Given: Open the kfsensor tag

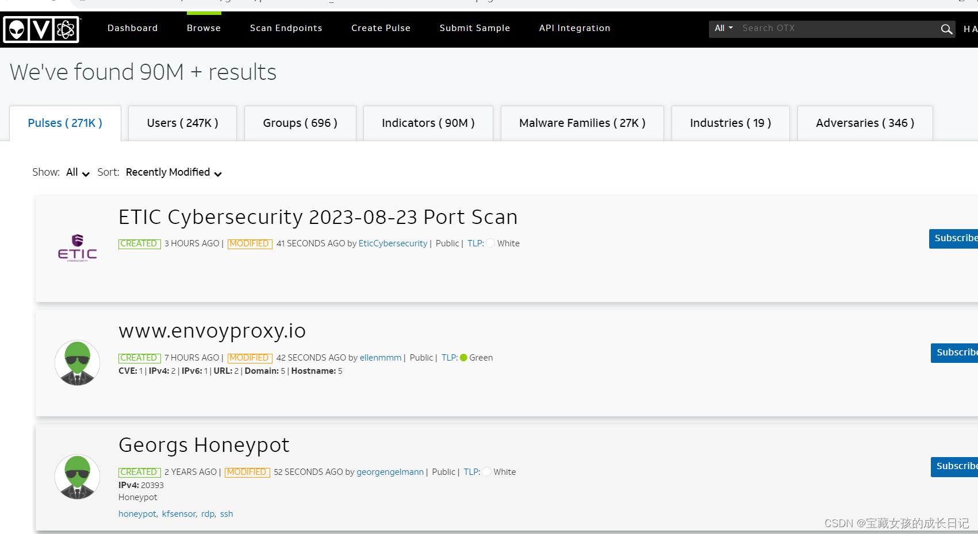Looking at the screenshot, I should pyautogui.click(x=179, y=514).
